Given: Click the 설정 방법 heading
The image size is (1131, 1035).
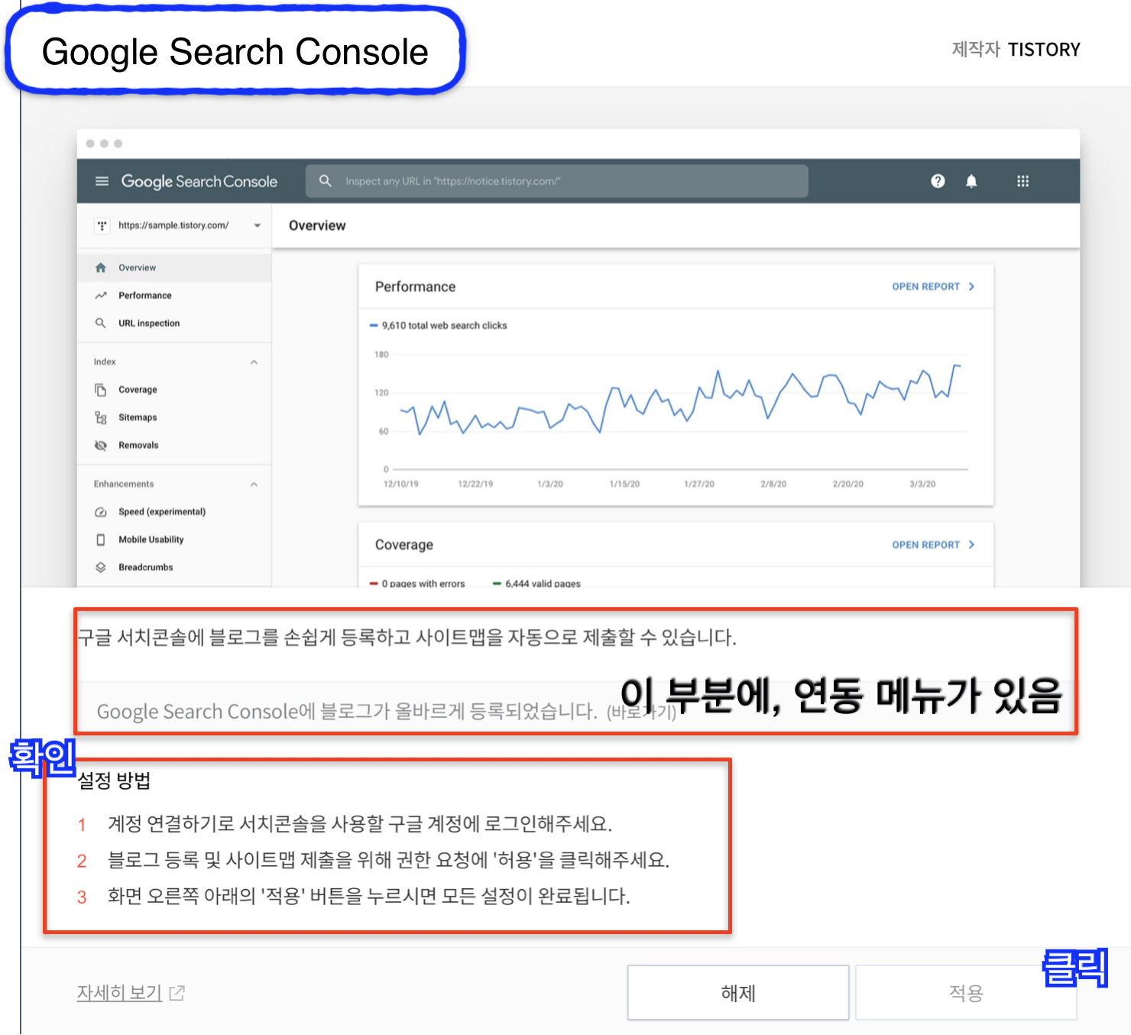Looking at the screenshot, I should pos(114,780).
